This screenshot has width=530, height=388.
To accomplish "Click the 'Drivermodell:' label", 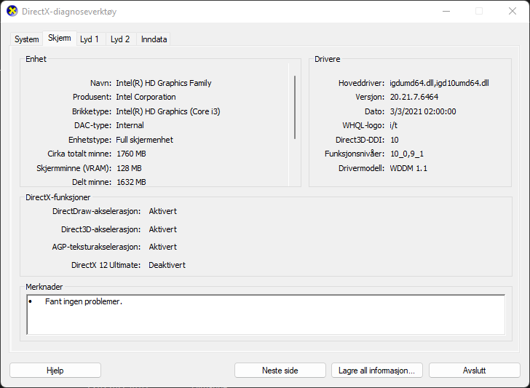I will pyautogui.click(x=361, y=168).
